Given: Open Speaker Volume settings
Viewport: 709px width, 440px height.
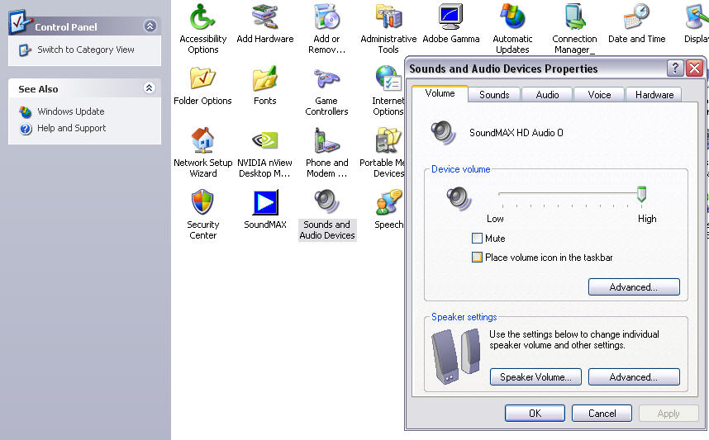Looking at the screenshot, I should 535,376.
